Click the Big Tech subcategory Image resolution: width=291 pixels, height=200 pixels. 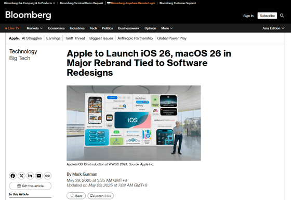click(20, 58)
